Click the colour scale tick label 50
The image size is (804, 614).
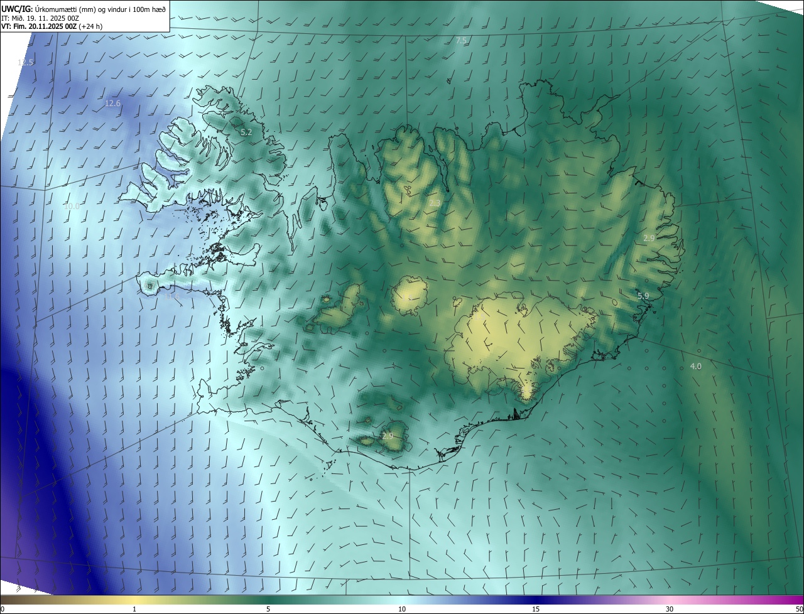coord(799,609)
